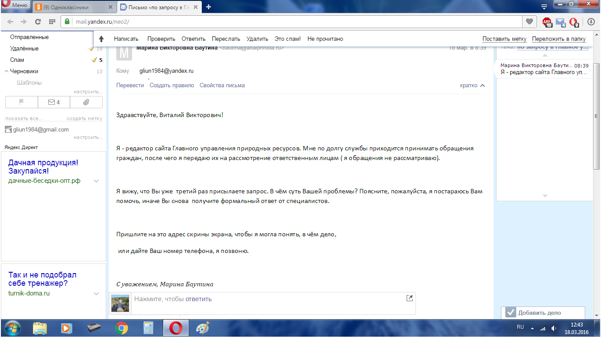Open the Opera 'Меню' button
The height and width of the screenshot is (338, 601).
pyautogui.click(x=15, y=5)
